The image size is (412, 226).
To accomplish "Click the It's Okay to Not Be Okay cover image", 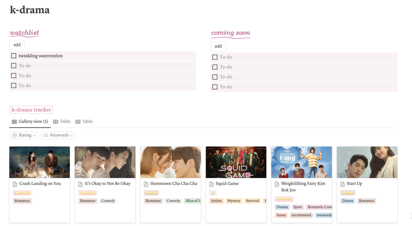I will pyautogui.click(x=105, y=162).
